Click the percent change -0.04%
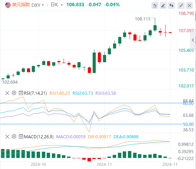This screenshot has width=196, height=169. pos(112,5)
